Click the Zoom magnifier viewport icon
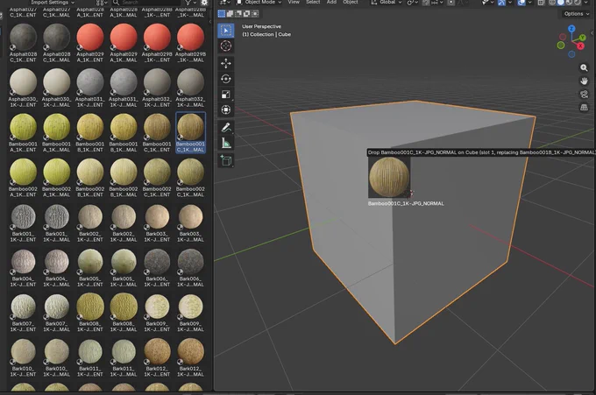This screenshot has height=395, width=596. 584,67
